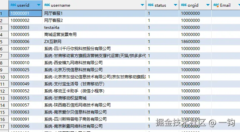240x132 pixels.
Task: Select userid cell 10000006
Action: click(x=25, y=42)
